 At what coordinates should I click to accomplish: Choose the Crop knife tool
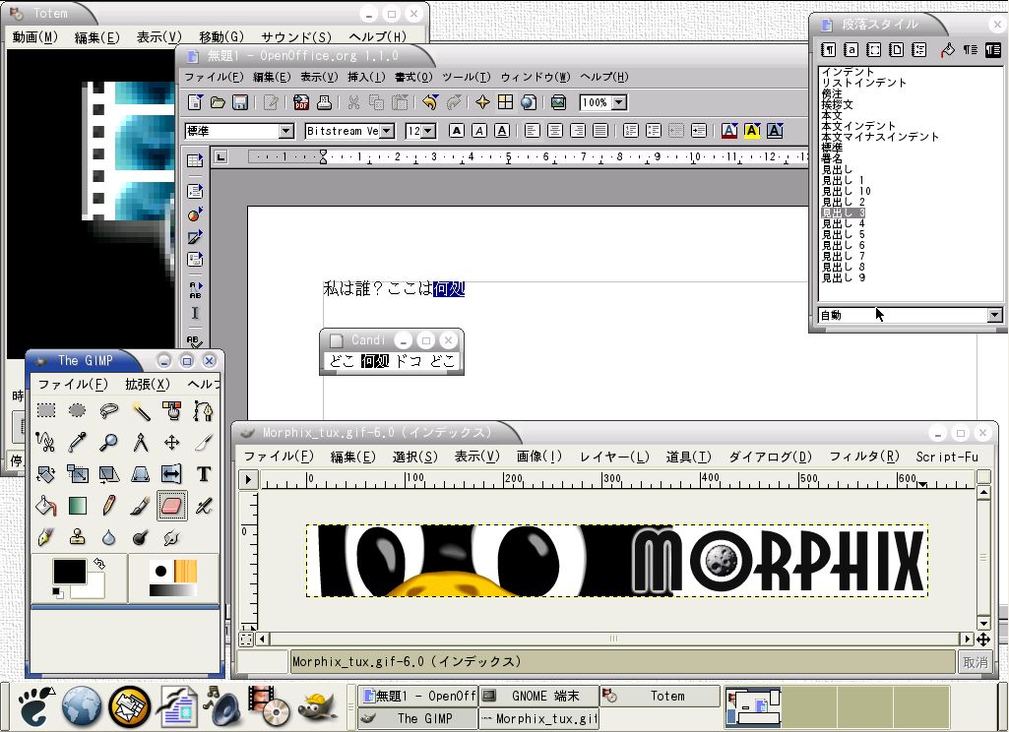coord(204,442)
